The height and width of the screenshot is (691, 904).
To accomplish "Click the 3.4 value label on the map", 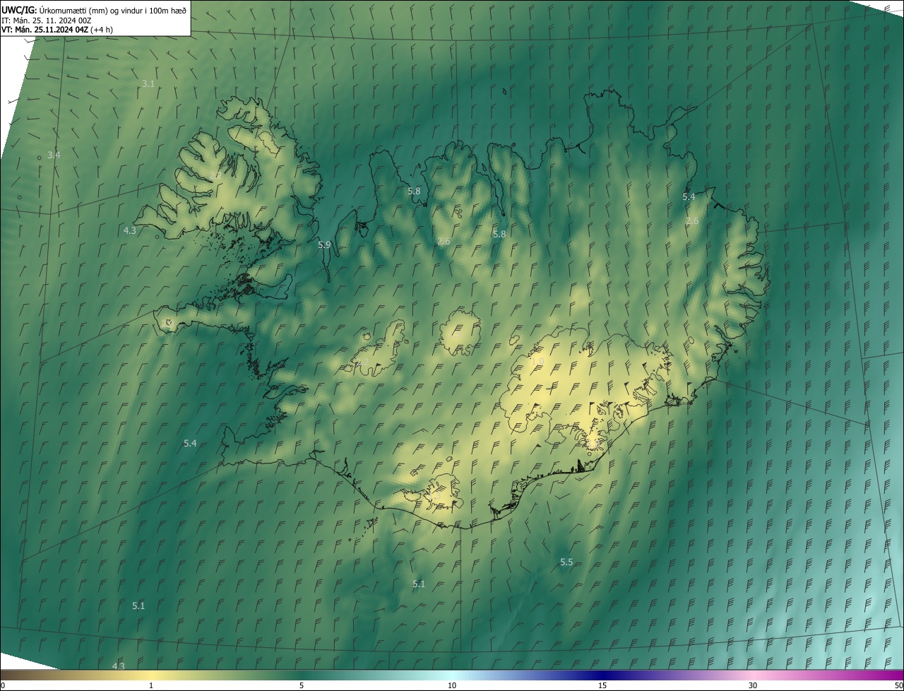I will click(54, 155).
